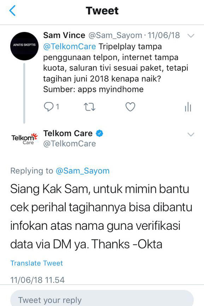Open Sam Vince display name profile
This screenshot has height=306, width=204.
(64, 35)
